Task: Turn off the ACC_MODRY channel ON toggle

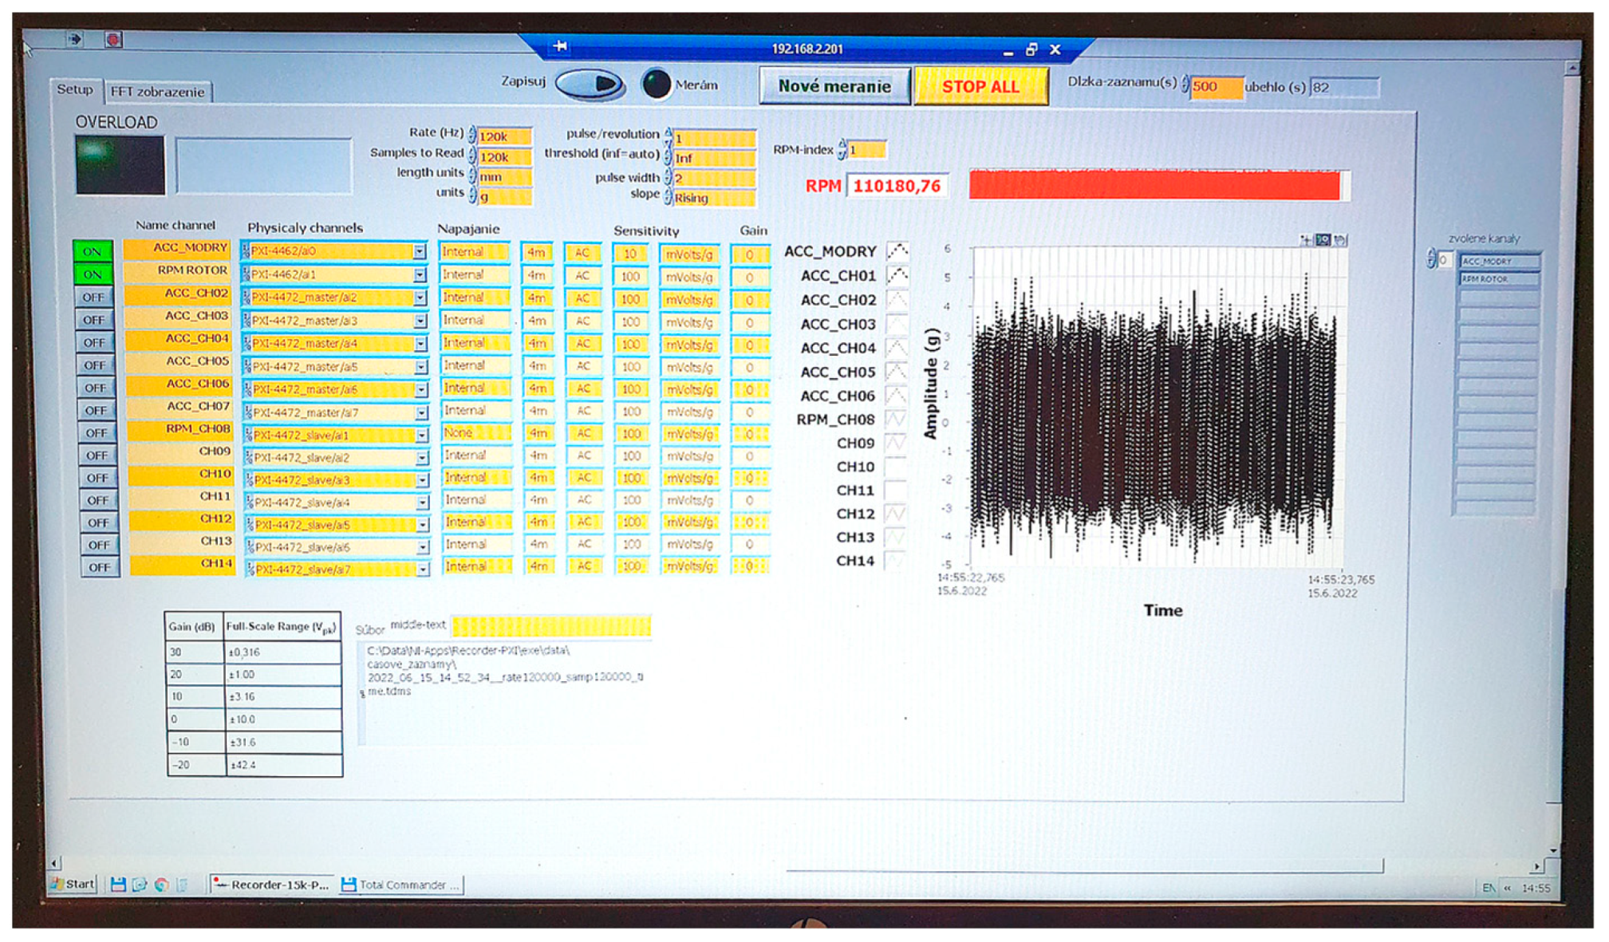Action: point(93,250)
